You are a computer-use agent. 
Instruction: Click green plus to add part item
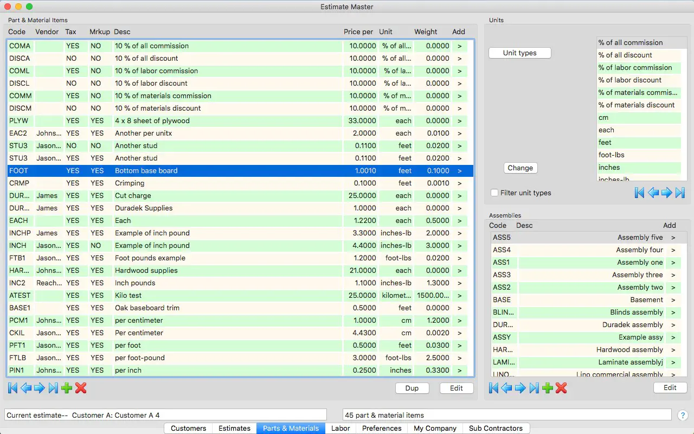pos(67,388)
